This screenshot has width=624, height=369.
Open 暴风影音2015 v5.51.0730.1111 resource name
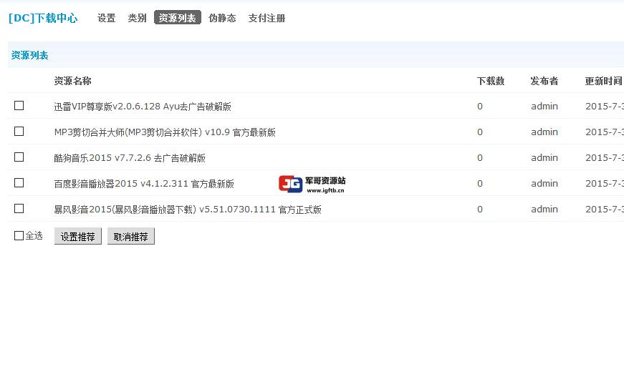pos(188,210)
